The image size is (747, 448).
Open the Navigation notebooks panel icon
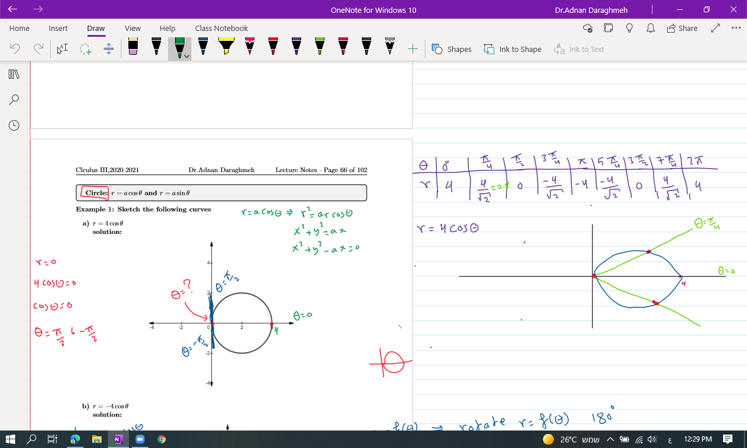point(14,74)
